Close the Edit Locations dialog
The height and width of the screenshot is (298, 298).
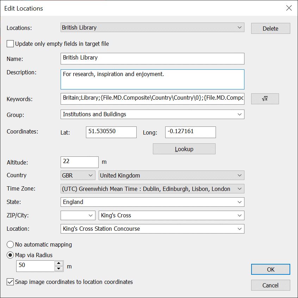click(x=289, y=8)
